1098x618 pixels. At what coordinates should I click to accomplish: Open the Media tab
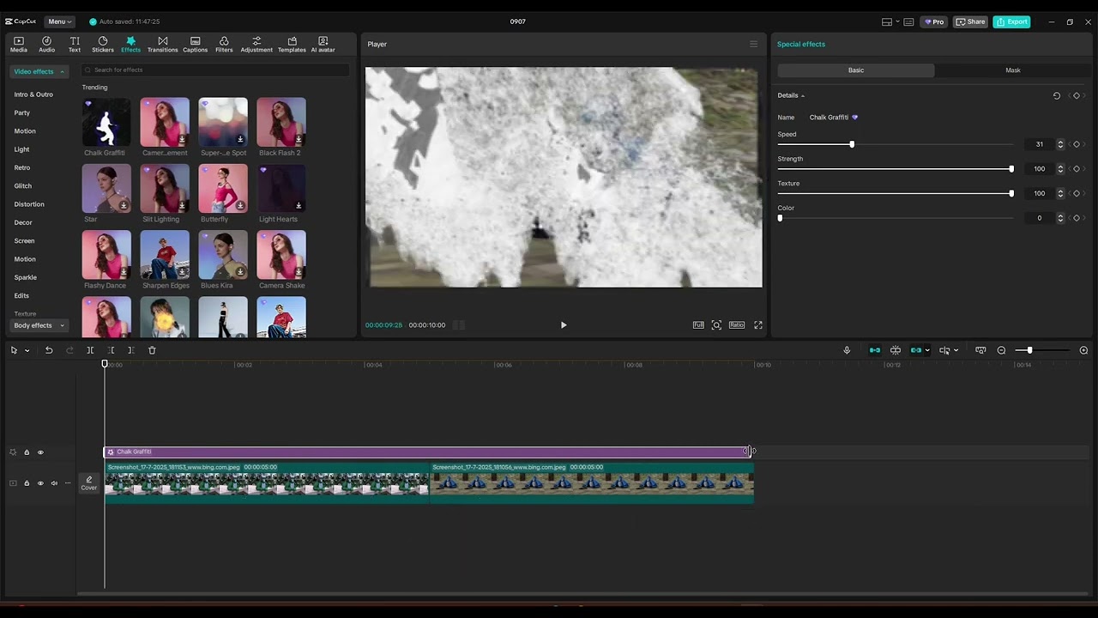(x=18, y=45)
